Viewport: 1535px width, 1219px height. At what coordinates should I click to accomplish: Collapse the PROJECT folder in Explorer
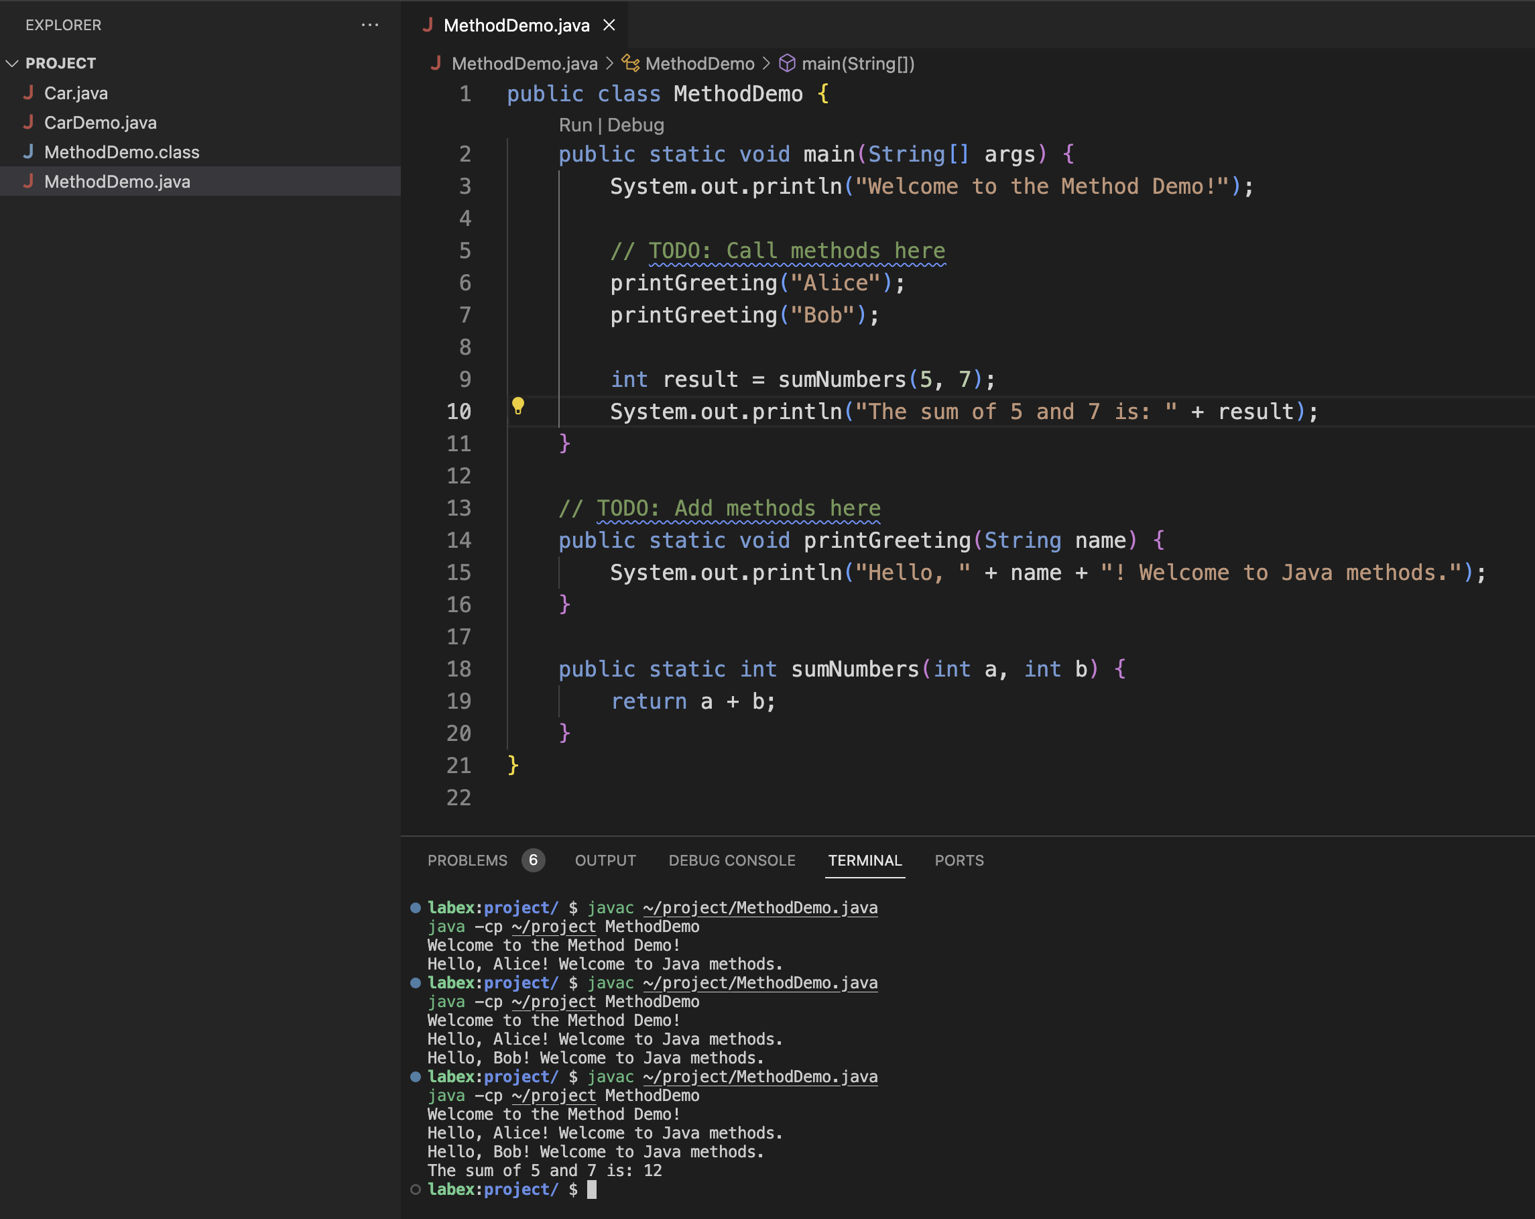tap(11, 62)
